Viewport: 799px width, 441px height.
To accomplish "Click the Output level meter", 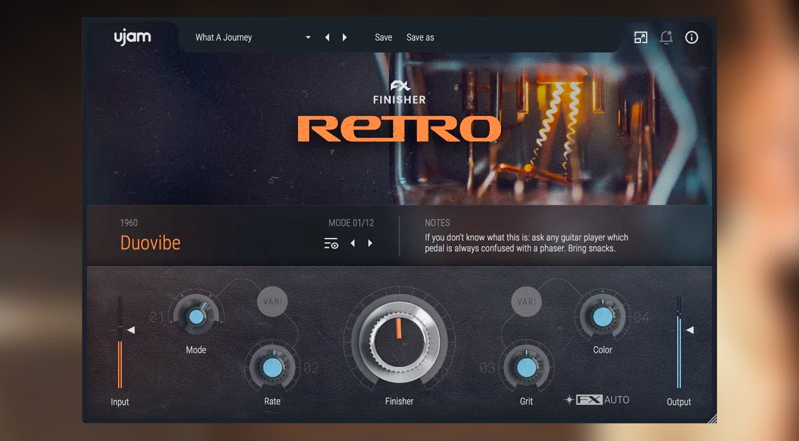I will click(679, 342).
